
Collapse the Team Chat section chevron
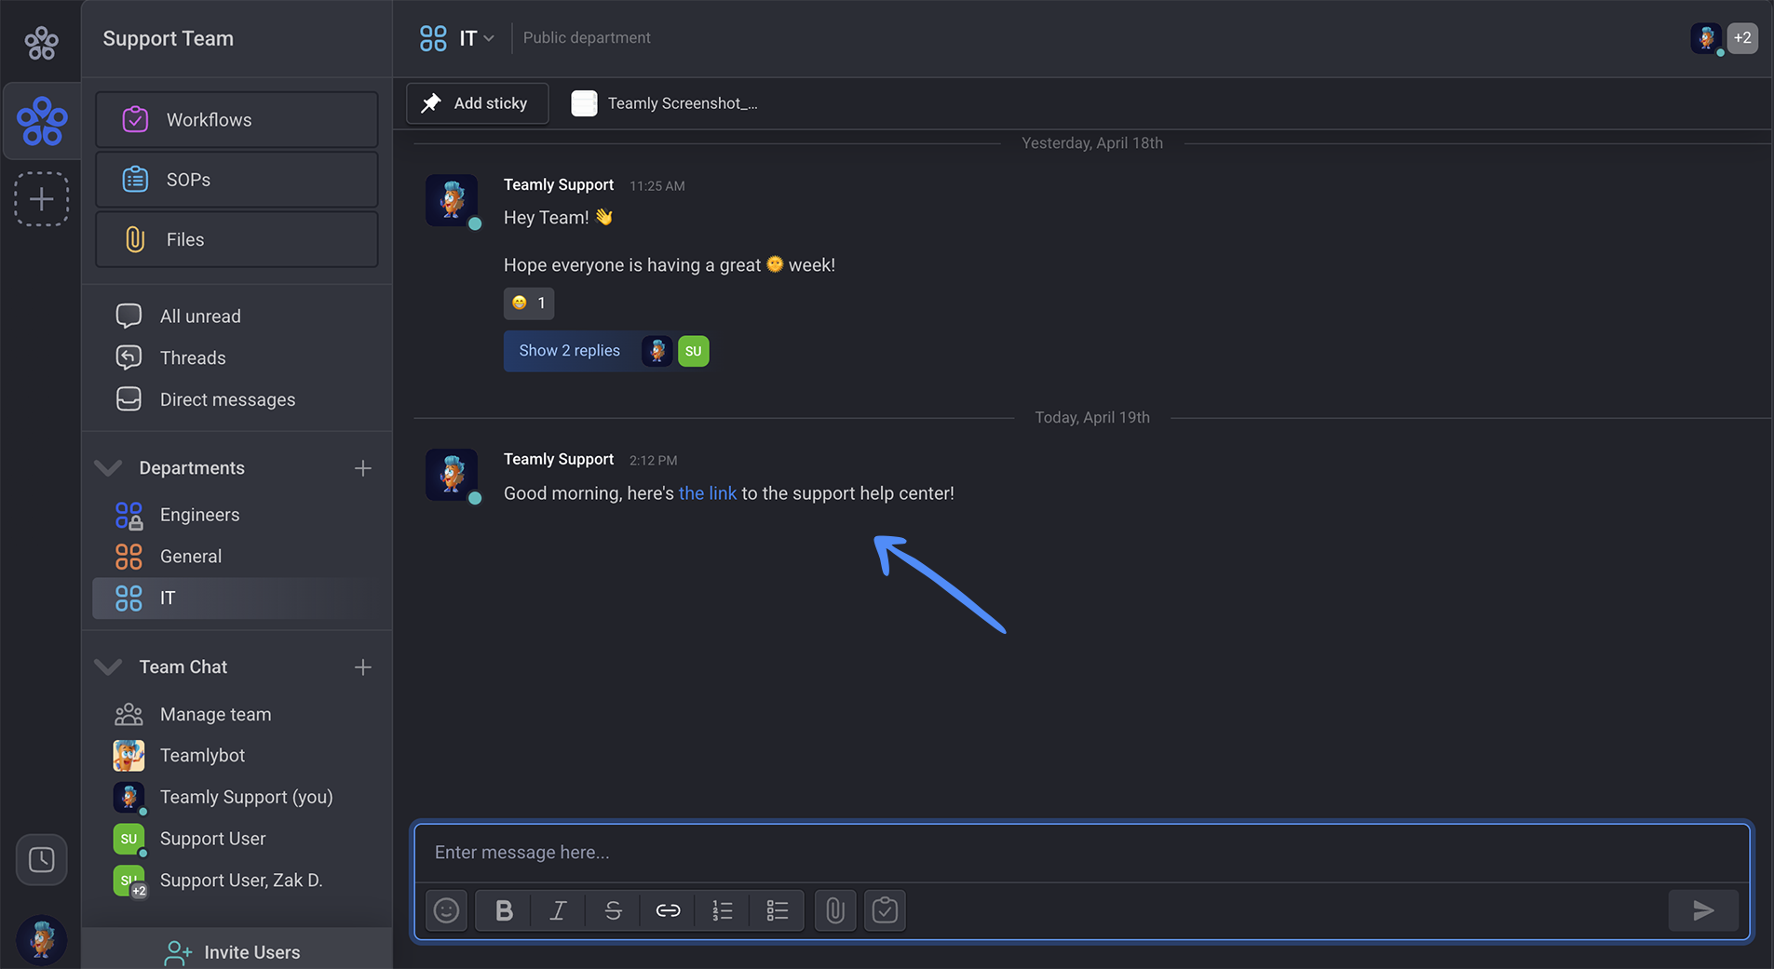point(108,666)
